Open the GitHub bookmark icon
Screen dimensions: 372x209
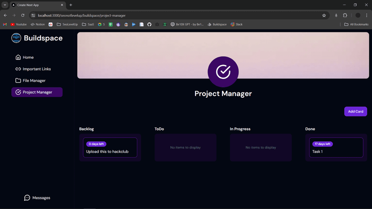tap(149, 24)
